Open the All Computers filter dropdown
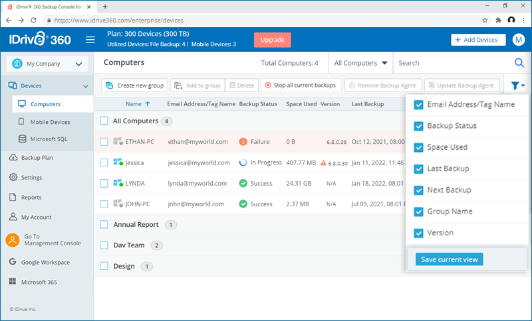This screenshot has height=321, width=532. coord(360,63)
